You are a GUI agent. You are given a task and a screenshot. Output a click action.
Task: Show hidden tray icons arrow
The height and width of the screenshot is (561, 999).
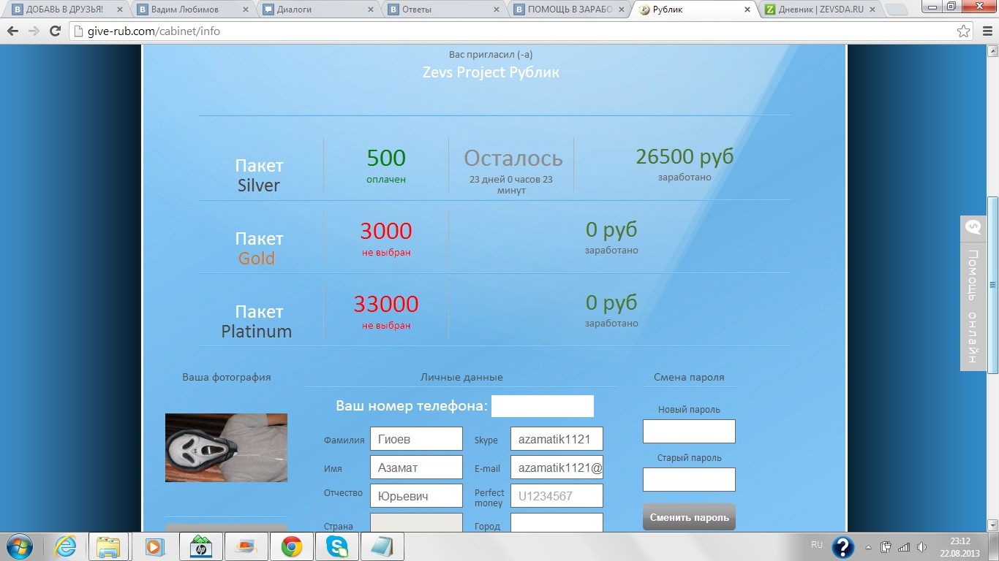868,546
